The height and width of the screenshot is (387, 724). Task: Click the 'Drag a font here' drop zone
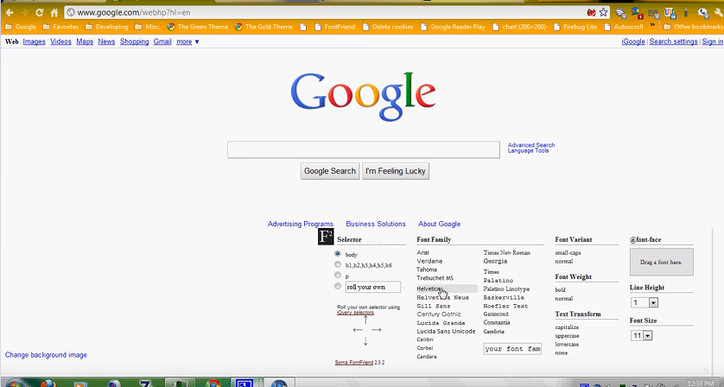(661, 262)
